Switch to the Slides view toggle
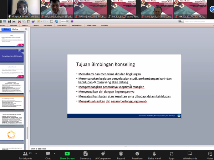214x160 pixels. click(x=6, y=29)
